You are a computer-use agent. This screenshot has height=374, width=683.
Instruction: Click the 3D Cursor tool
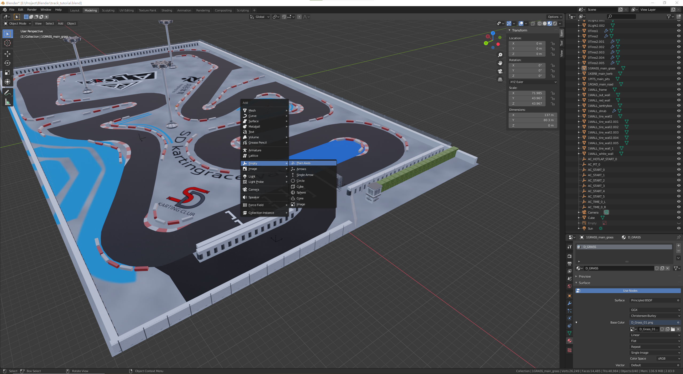coord(7,43)
